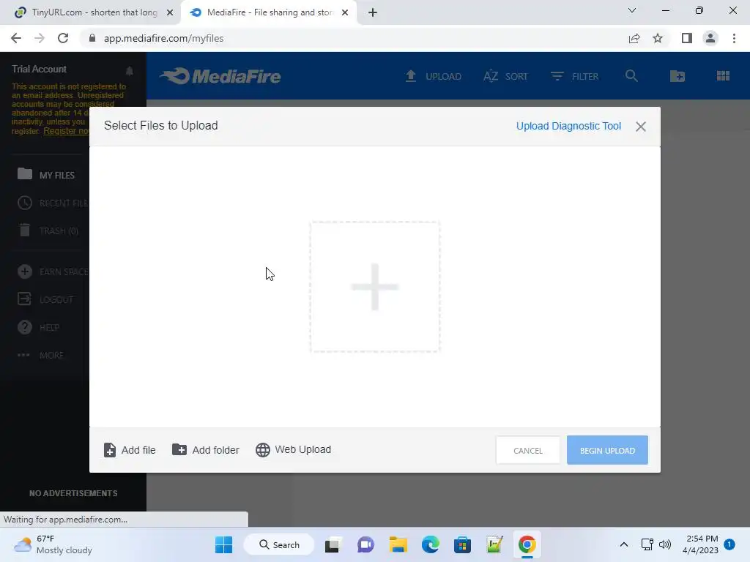Screen dimensions: 750x562
Task: Click Logout in sidebar
Action: pos(45,299)
